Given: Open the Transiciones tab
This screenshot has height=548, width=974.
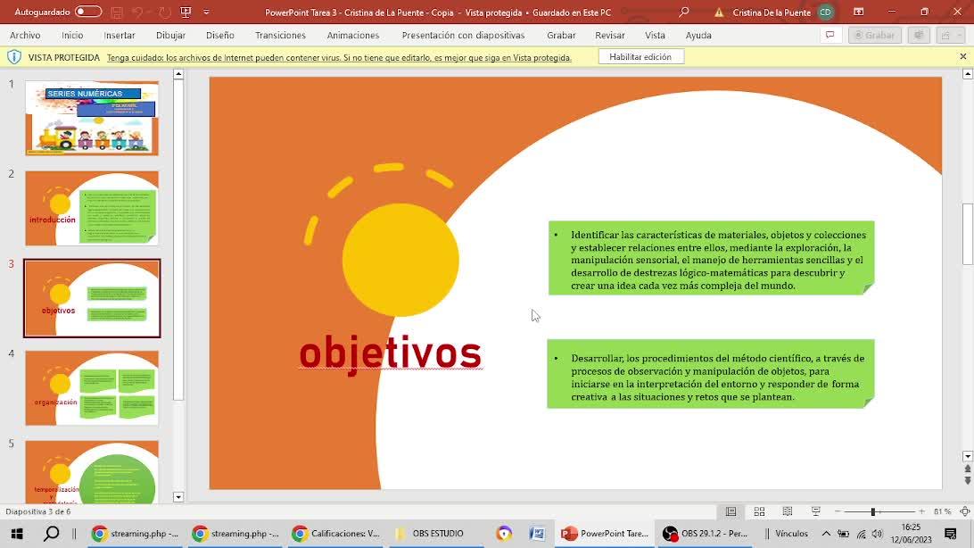Looking at the screenshot, I should [280, 35].
